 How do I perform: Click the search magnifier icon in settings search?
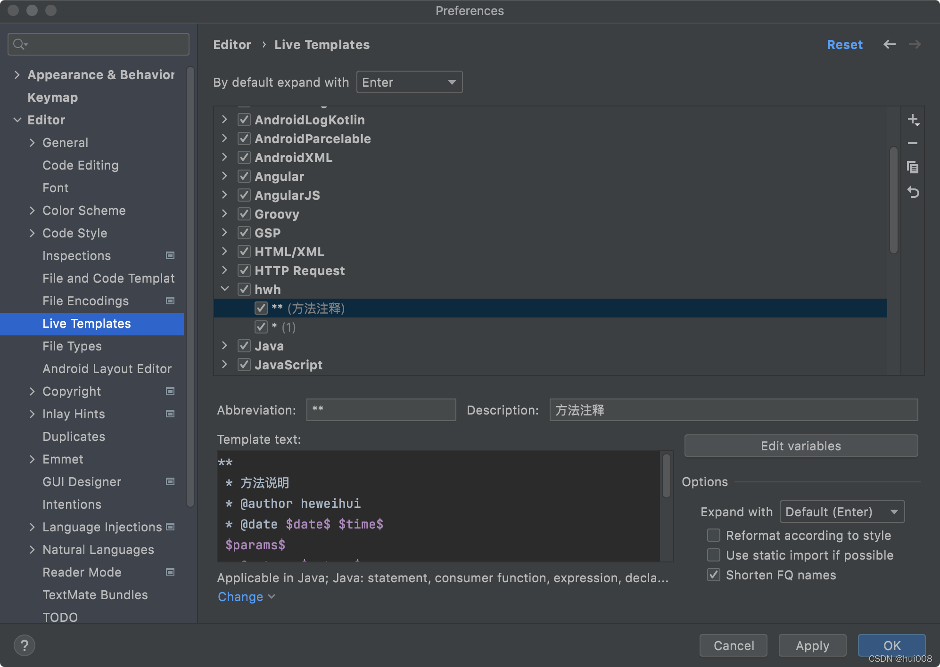tap(20, 44)
